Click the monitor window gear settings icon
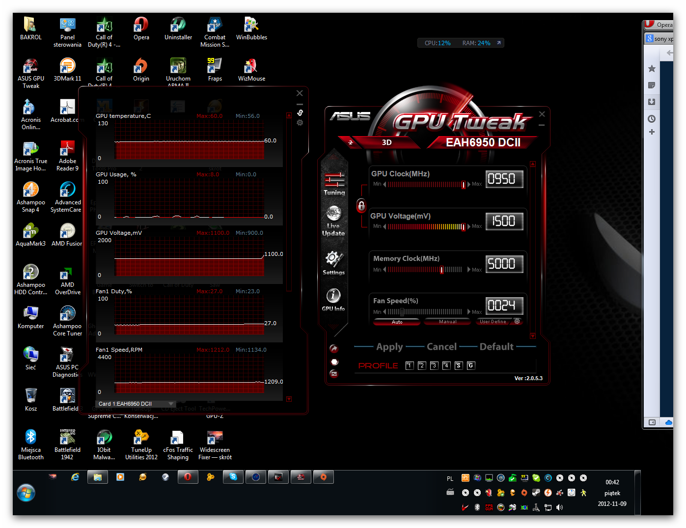The width and height of the screenshot is (686, 528). click(x=300, y=123)
